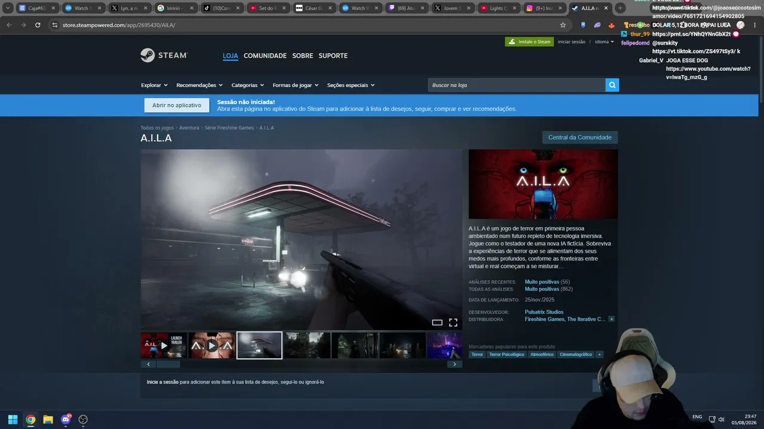Click the iniciar sessão link
The width and height of the screenshot is (764, 429).
pyautogui.click(x=571, y=42)
